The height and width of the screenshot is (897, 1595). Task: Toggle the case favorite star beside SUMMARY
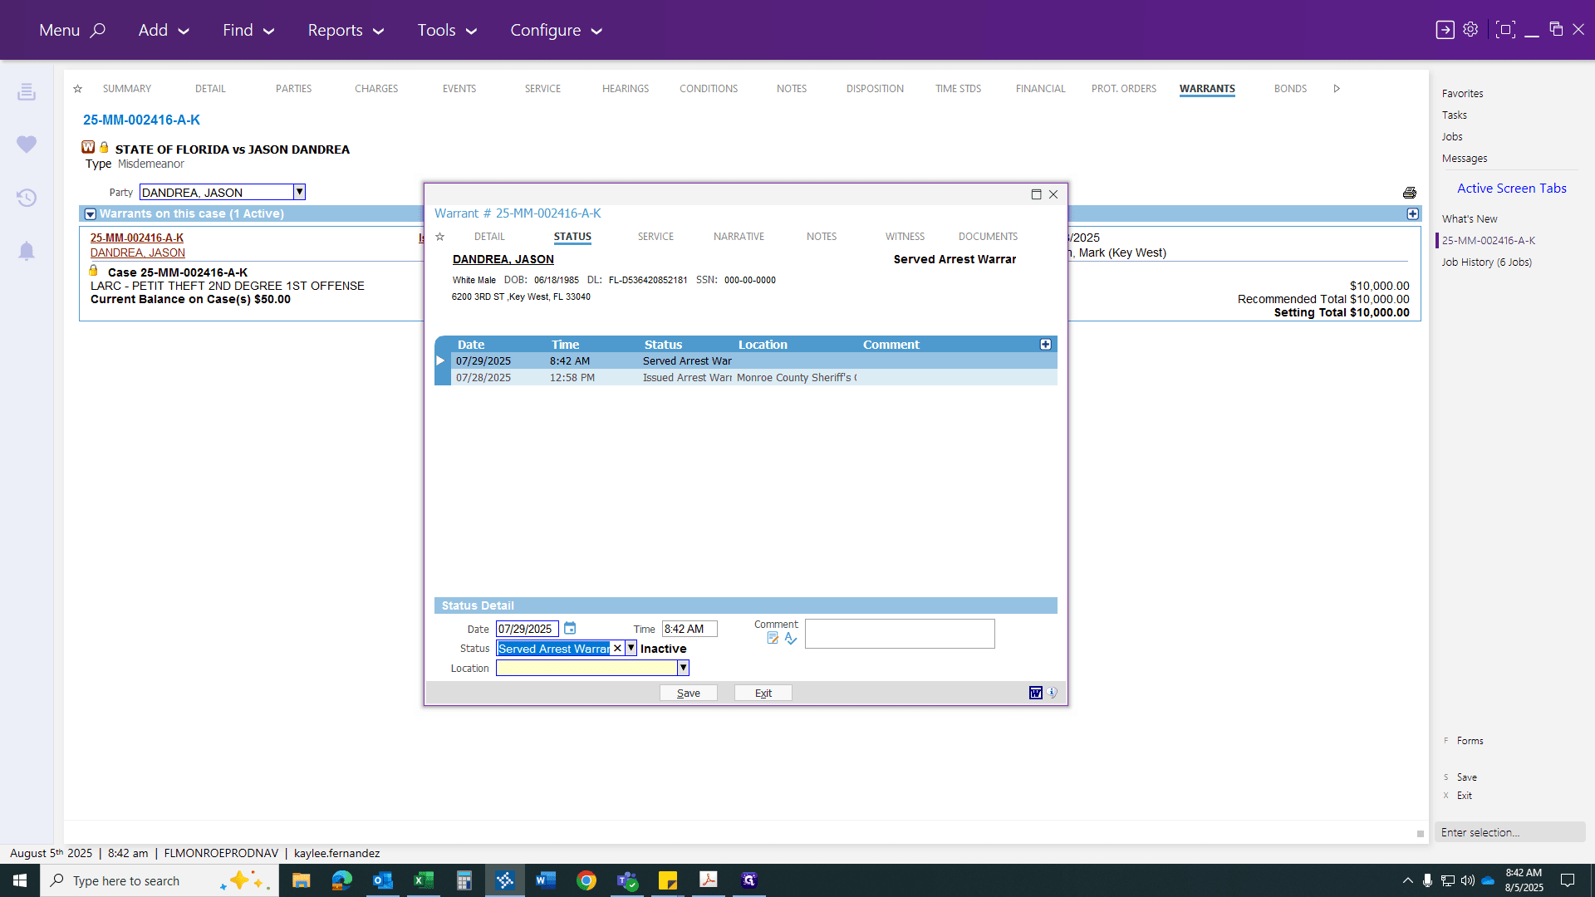(78, 89)
